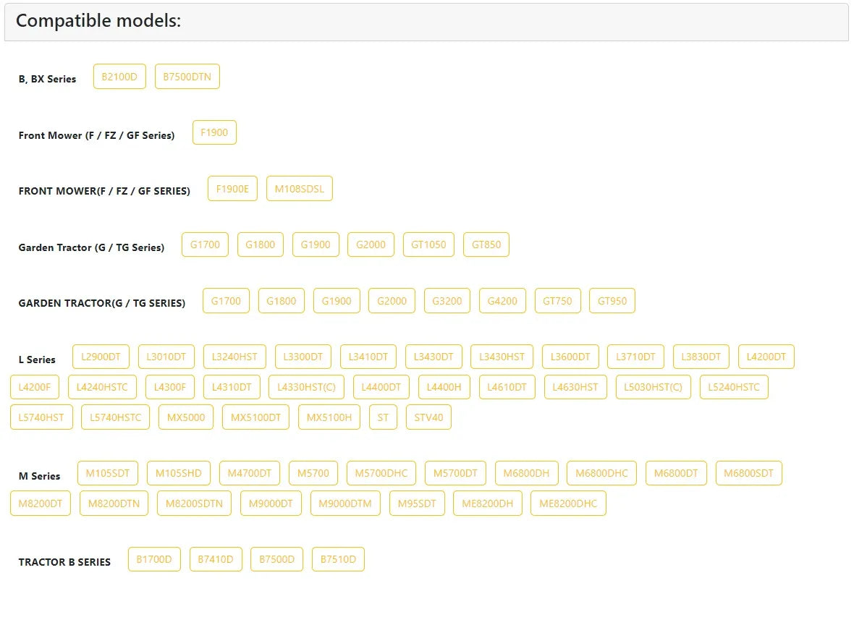Open the M5700 model tag
This screenshot has width=854, height=625.
pos(313,473)
